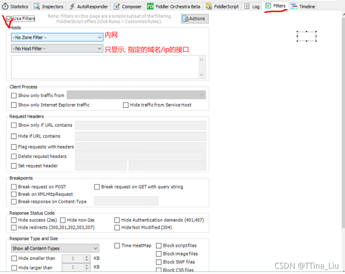The image size is (345, 274).
Task: Click inside the hosts list text area
Action: pos(105,67)
